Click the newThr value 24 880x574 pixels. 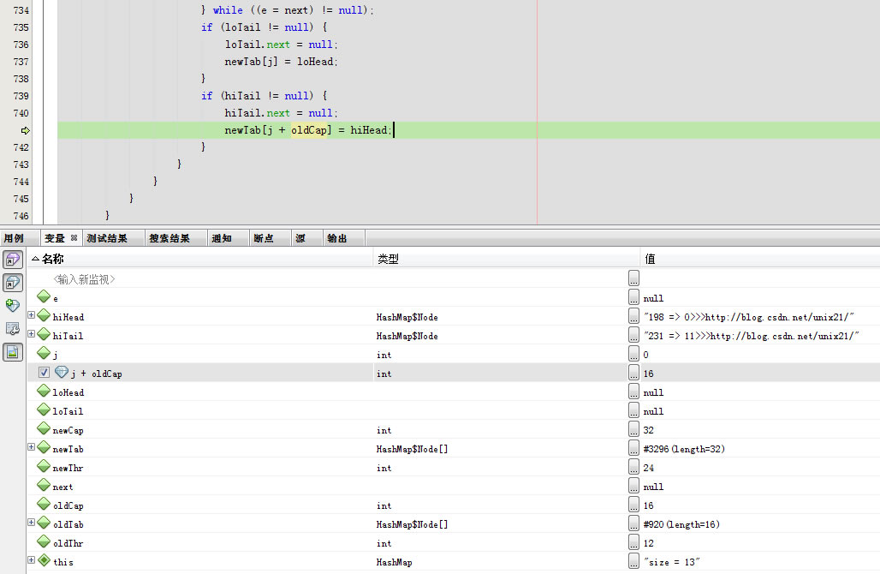[648, 468]
